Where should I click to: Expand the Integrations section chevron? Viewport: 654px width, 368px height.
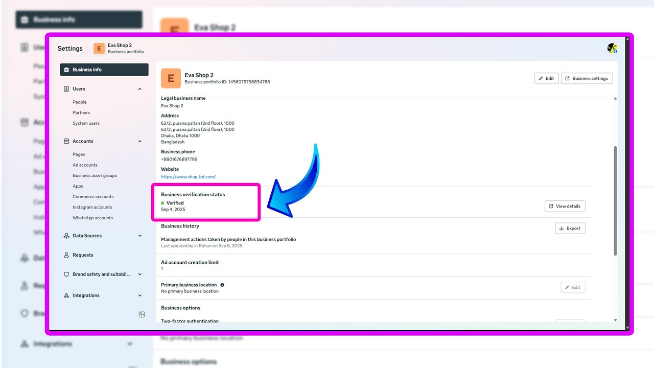coord(140,295)
